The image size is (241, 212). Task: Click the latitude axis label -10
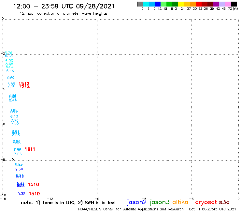coord(3,195)
